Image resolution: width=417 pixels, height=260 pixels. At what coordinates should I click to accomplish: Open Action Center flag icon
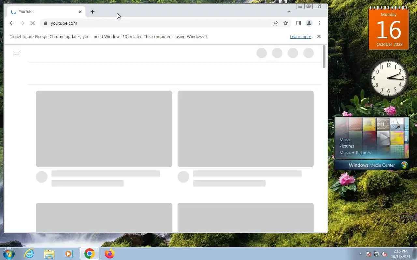(368, 254)
